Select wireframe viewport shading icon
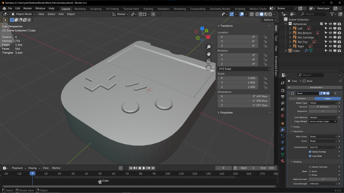 click(257, 14)
